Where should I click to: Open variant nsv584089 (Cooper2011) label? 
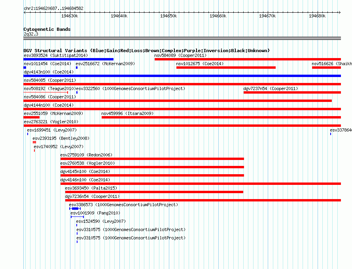180,55
